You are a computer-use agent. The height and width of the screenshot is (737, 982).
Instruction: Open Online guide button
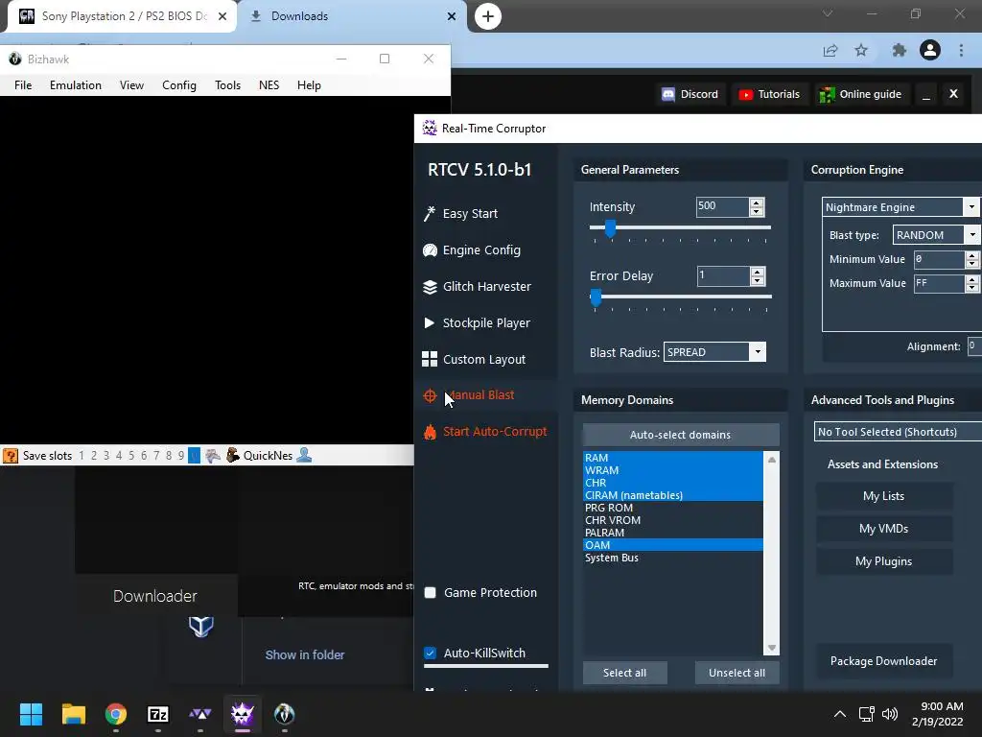860,94
